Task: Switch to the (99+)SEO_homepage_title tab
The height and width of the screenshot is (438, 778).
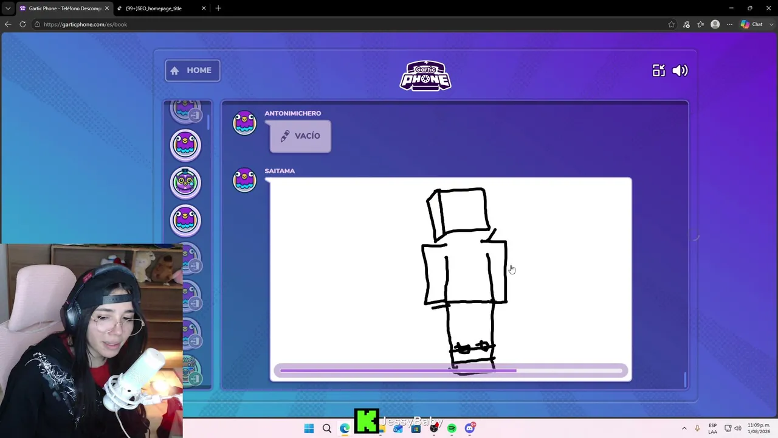Action: click(161, 9)
